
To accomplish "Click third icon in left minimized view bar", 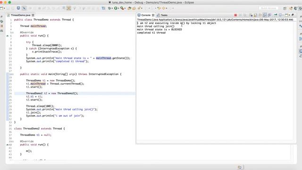I will [2, 26].
